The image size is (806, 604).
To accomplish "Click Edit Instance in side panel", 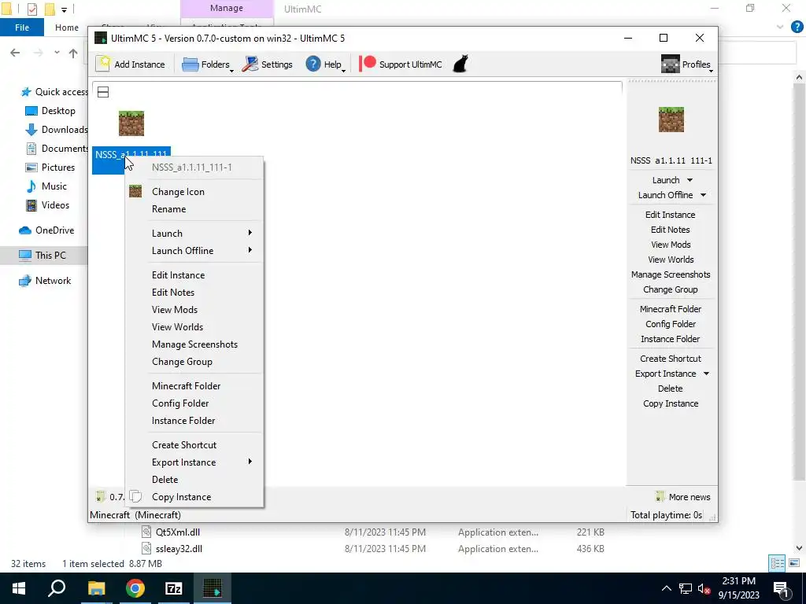I will [x=671, y=215].
